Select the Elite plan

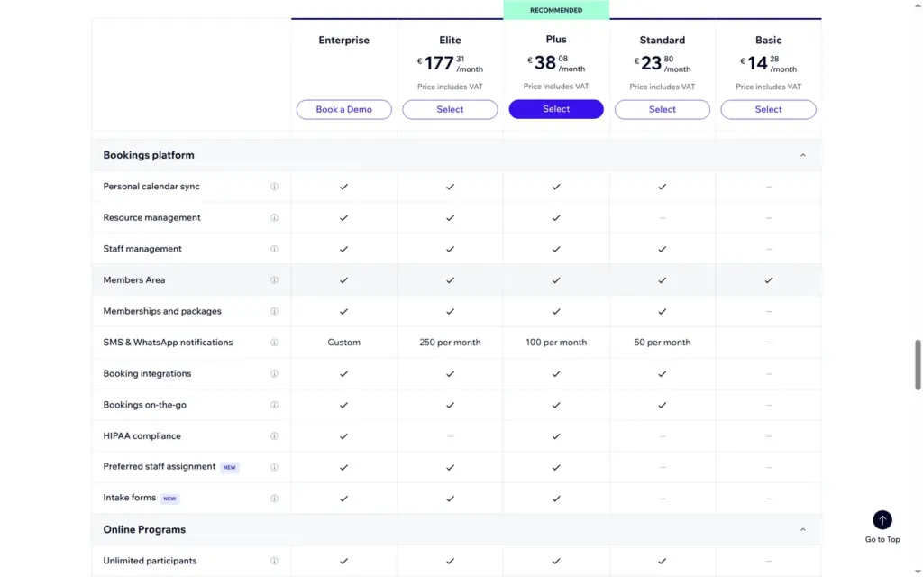click(450, 109)
